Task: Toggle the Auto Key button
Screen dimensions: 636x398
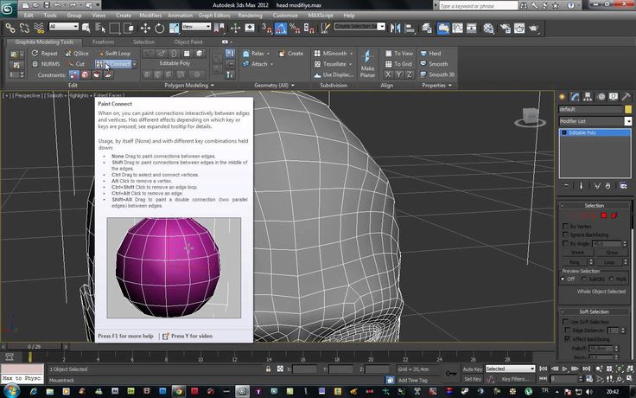Action: [473, 369]
